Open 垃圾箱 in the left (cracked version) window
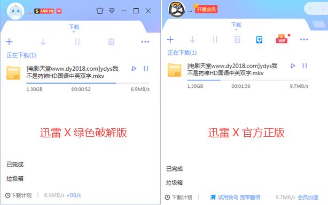This screenshot has width=328, height=205. pyautogui.click(x=15, y=179)
